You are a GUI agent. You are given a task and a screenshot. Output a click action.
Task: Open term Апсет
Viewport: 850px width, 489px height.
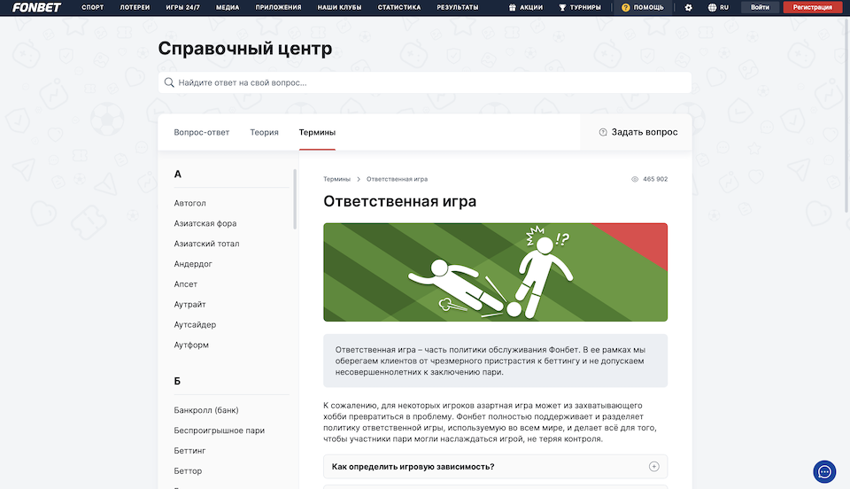tap(185, 284)
